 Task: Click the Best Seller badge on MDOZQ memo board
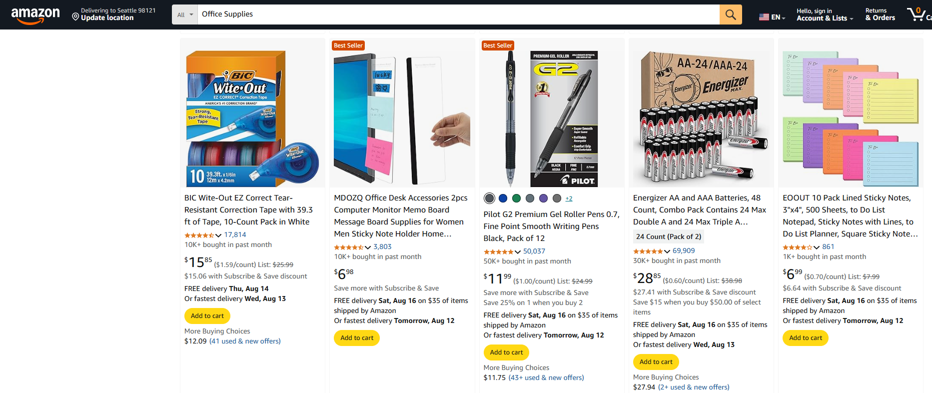click(348, 45)
